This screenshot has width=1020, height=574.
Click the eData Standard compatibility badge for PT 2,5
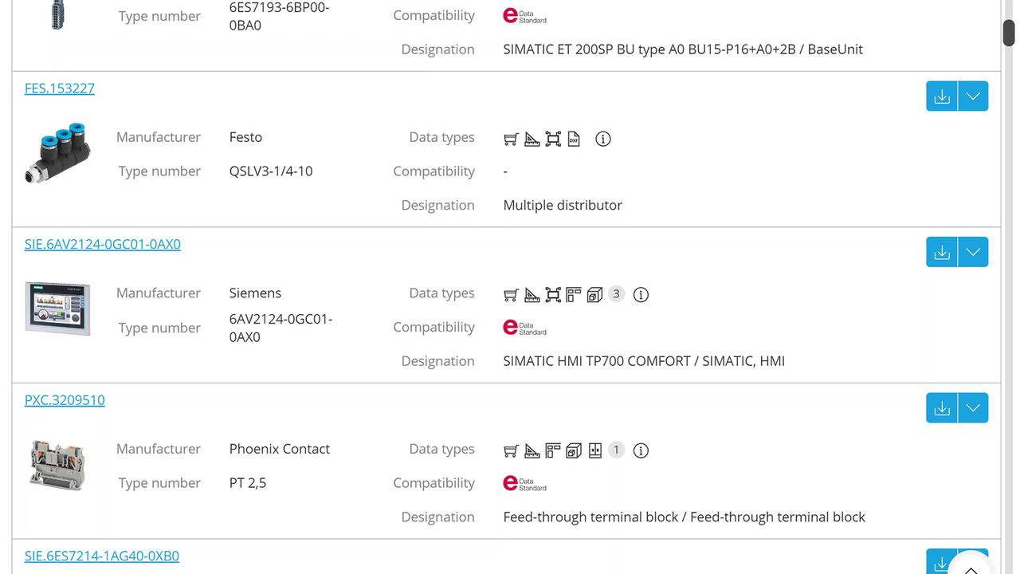point(524,483)
